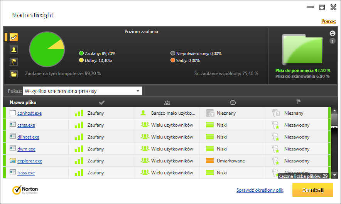
Task: Maximize the Norton Insight window
Action: pos(322,7)
